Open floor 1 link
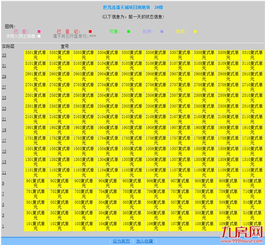The image size is (265, 245). coord(3,226)
